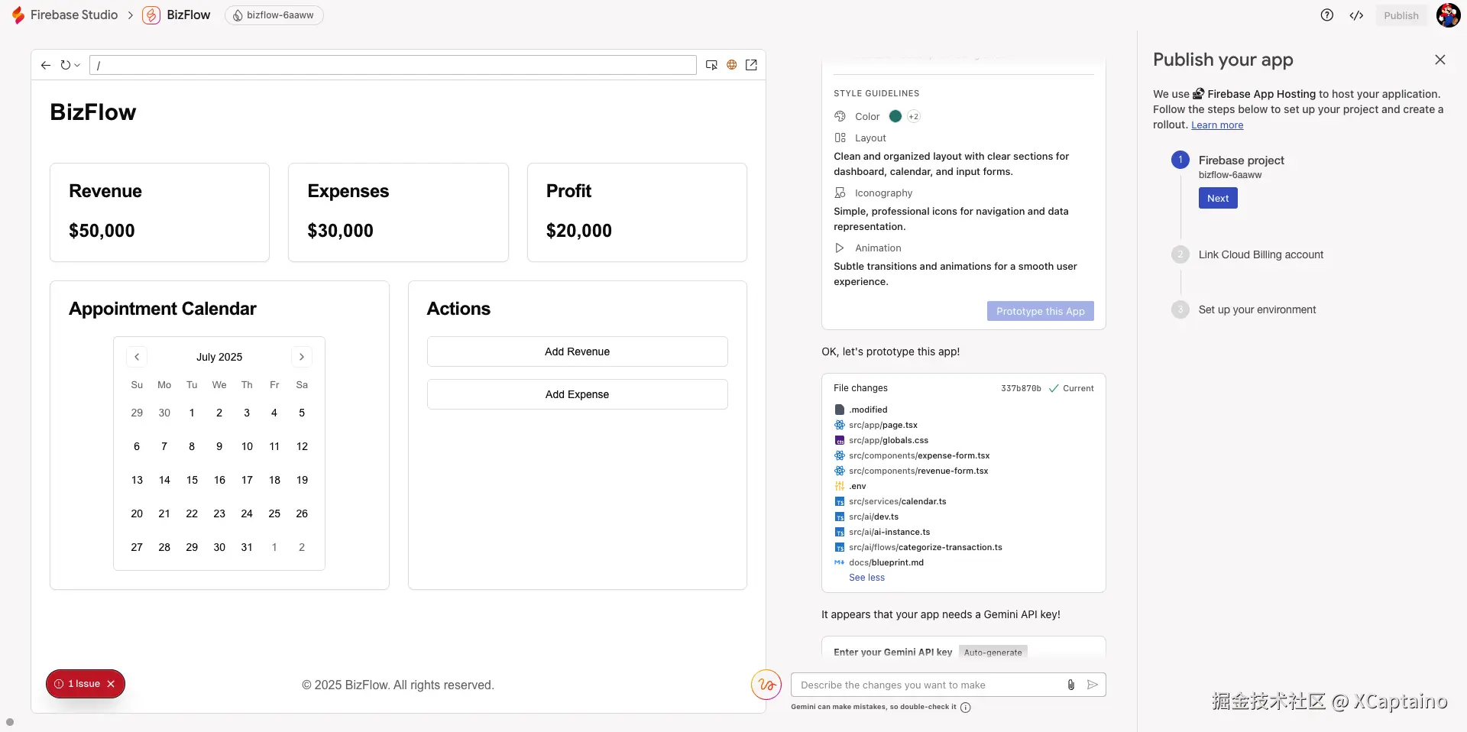This screenshot has height=732, width=1467.
Task: Dismiss the 1 Issue badge
Action: pyautogui.click(x=111, y=684)
